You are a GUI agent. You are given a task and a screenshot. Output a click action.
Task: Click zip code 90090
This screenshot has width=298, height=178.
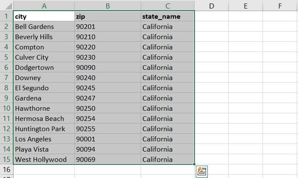108,67
